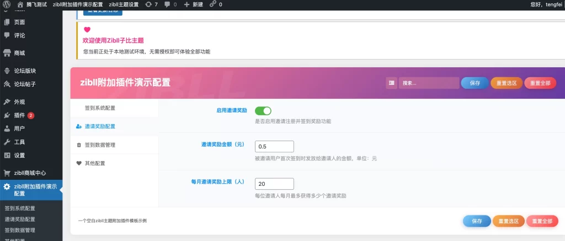Click the 商城 store icon in sidebar
Image resolution: width=565 pixels, height=241 pixels.
tap(7, 53)
